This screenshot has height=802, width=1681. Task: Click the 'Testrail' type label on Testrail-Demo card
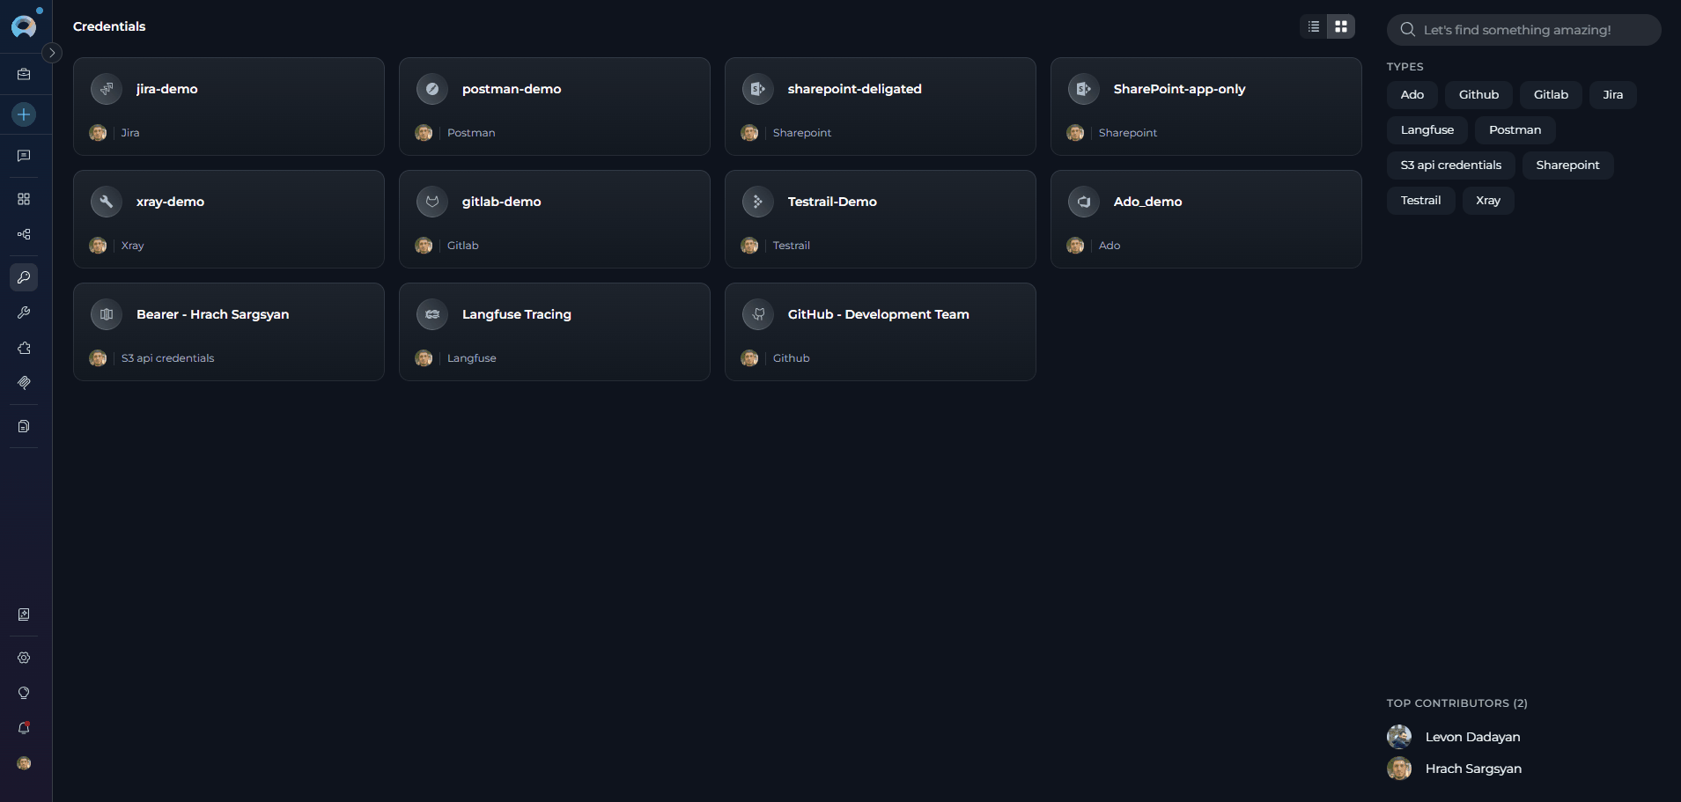pyautogui.click(x=792, y=246)
